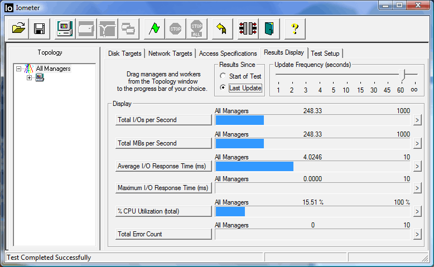Click the Stop All tests icon

pos(196,28)
